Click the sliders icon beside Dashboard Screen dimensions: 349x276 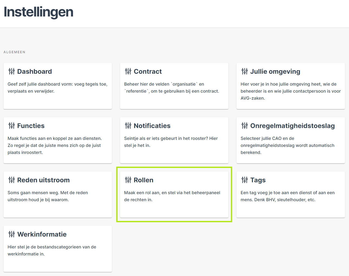11,71
